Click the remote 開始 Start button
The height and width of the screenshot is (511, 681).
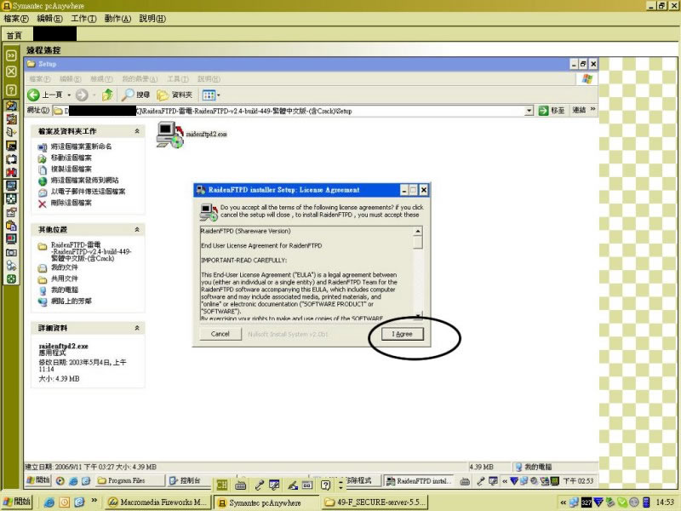coord(38,480)
